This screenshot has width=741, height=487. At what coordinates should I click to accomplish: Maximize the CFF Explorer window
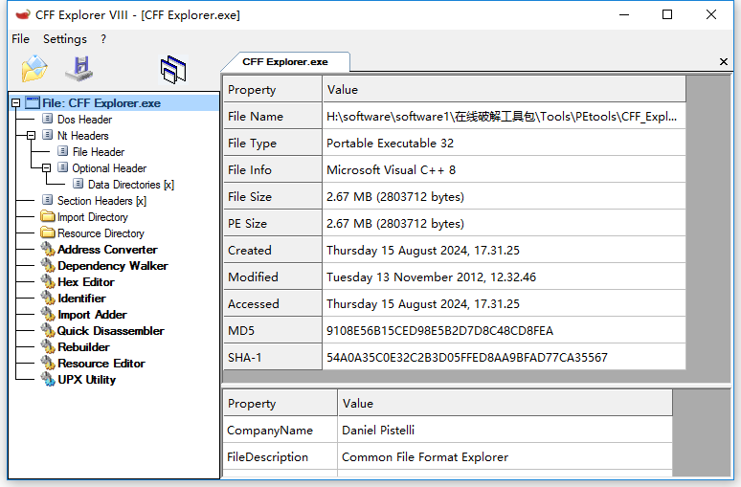(x=667, y=14)
